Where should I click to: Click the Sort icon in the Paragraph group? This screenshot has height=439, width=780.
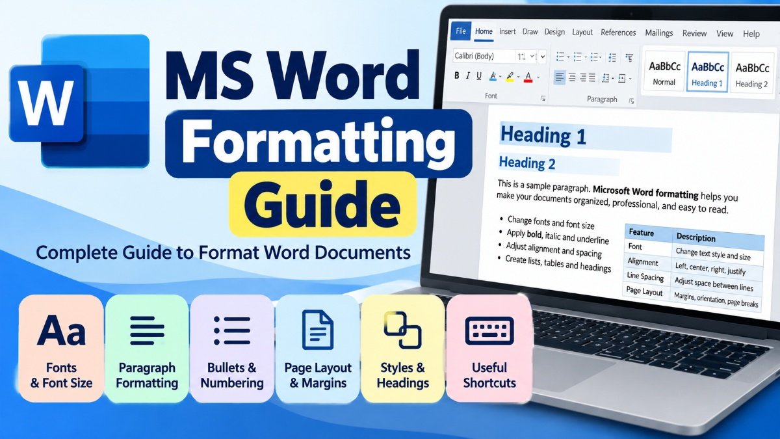629,58
